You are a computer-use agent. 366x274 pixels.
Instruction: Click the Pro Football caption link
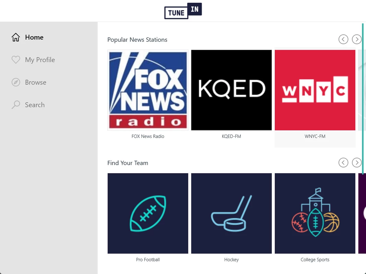click(148, 260)
